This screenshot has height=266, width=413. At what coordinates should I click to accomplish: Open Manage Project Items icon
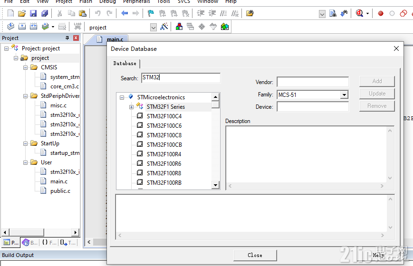coord(179,26)
